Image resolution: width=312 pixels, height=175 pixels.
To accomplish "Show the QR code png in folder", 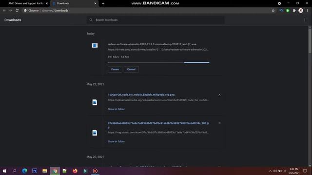I will click(x=116, y=109).
